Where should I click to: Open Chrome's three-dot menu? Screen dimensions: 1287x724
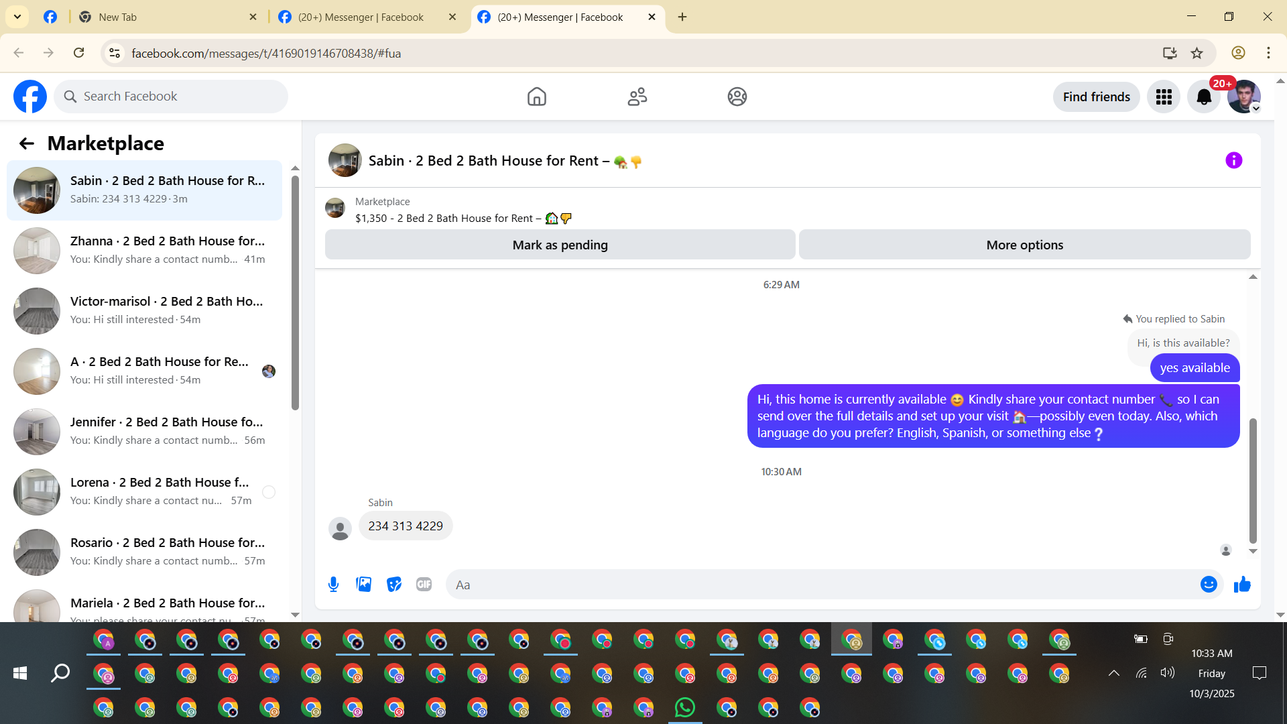[1268, 53]
